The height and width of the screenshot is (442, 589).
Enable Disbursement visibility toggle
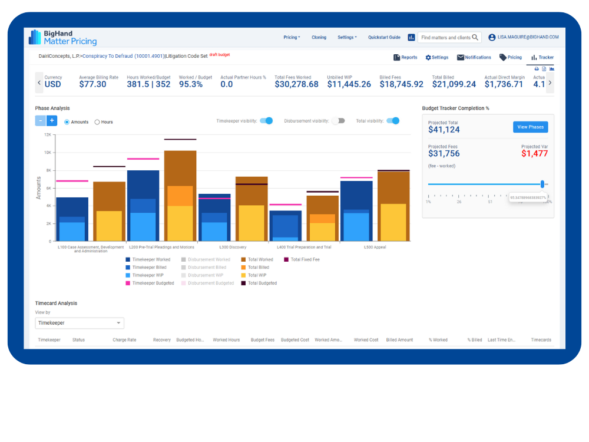coord(338,121)
